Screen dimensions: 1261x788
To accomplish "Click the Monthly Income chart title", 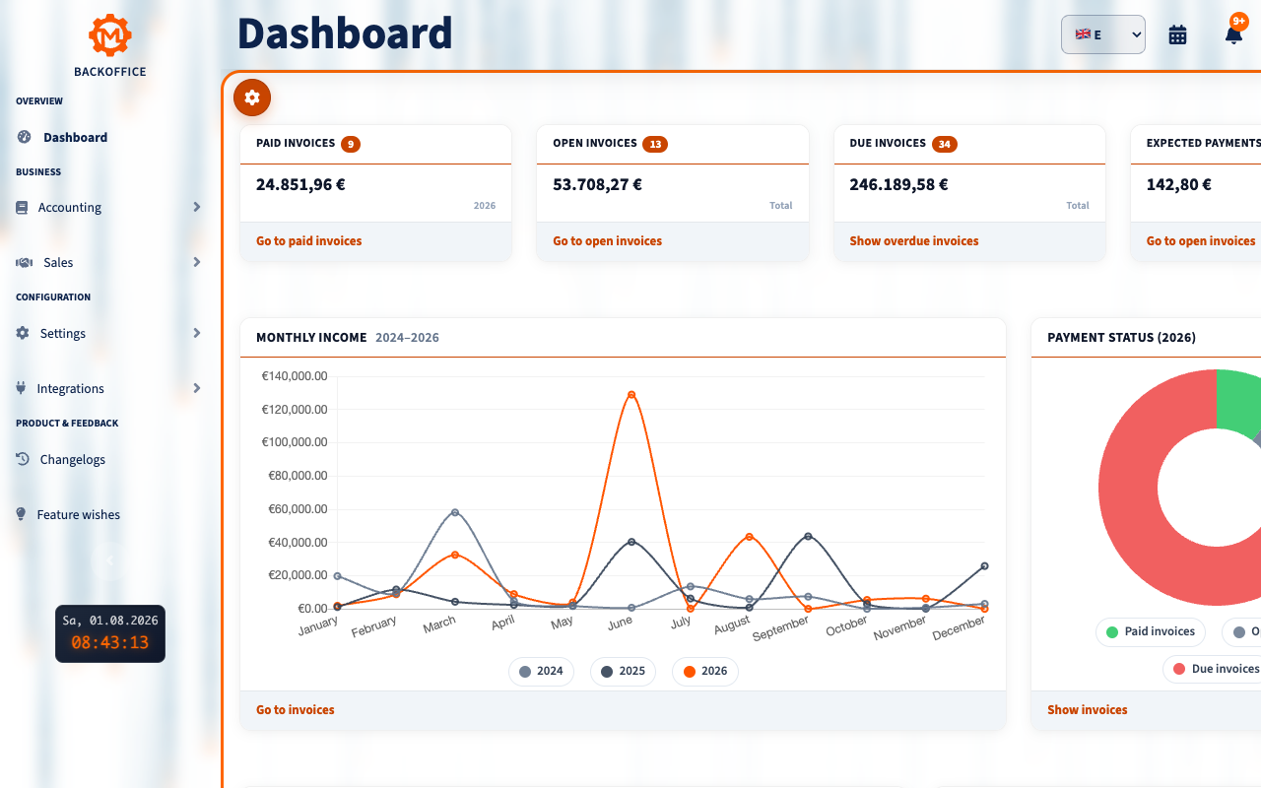I will [311, 338].
